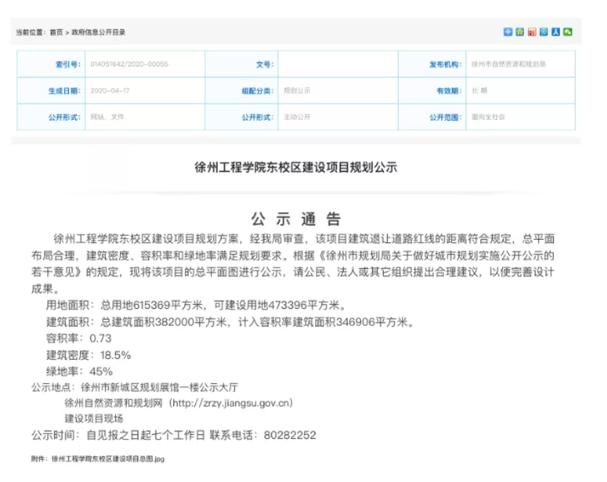Viewport: 607px width, 482px height.
Task: Click index number 014051642/2020-00055
Action: (129, 65)
